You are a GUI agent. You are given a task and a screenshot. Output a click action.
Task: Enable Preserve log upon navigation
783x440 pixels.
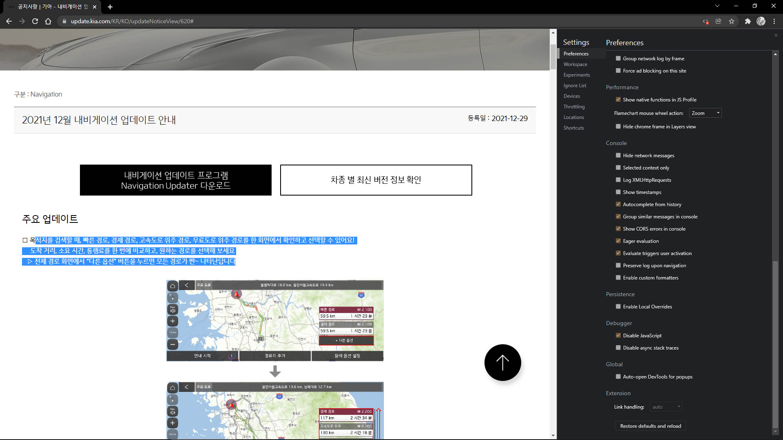[618, 265]
